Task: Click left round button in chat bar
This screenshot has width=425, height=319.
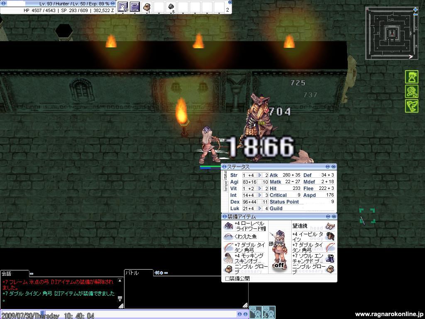Action: (x=239, y=314)
